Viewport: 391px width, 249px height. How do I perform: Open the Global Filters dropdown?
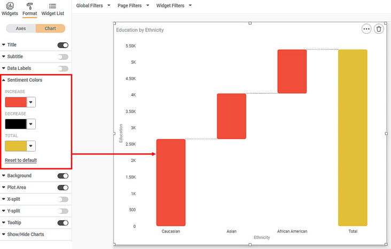(93, 5)
